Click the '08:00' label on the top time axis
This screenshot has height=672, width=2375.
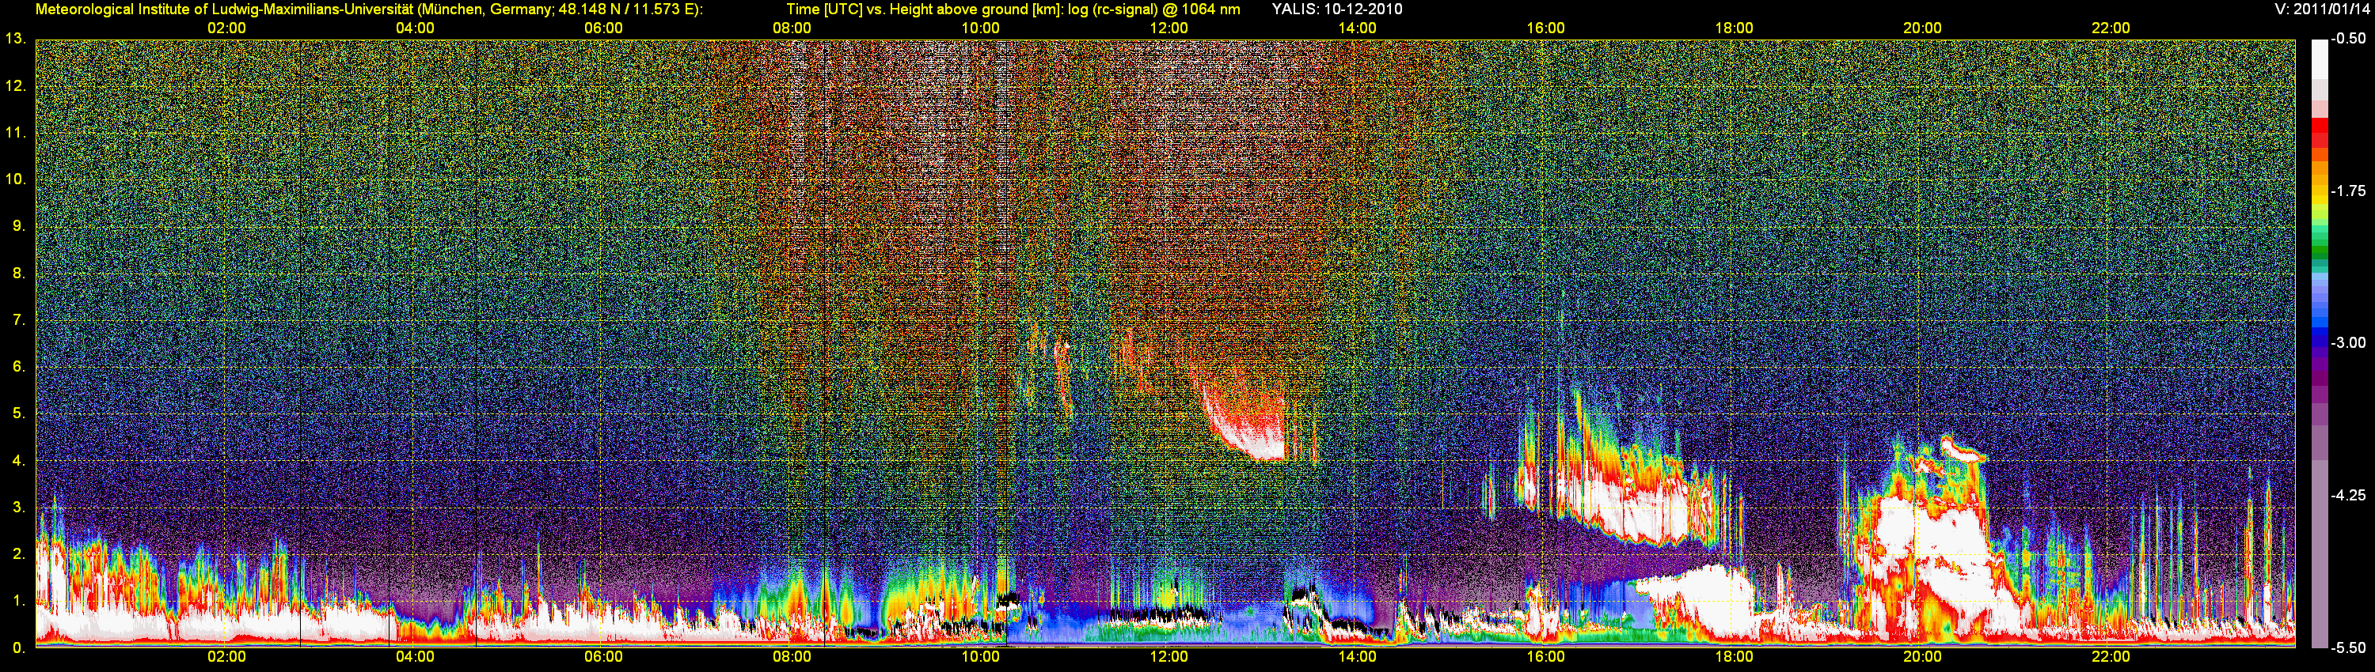coord(792,28)
